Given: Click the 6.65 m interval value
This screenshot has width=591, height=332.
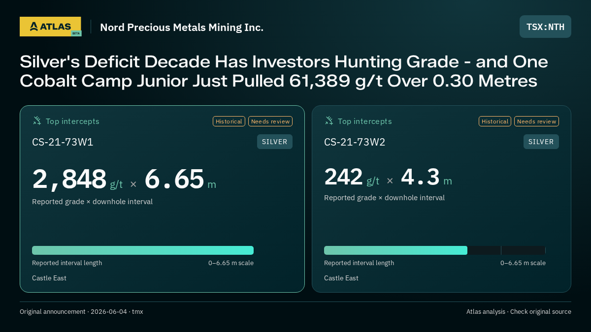Looking at the screenshot, I should (x=180, y=179).
